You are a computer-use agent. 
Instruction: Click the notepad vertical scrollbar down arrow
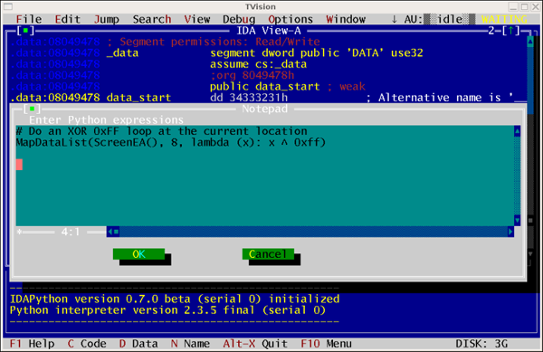(517, 220)
